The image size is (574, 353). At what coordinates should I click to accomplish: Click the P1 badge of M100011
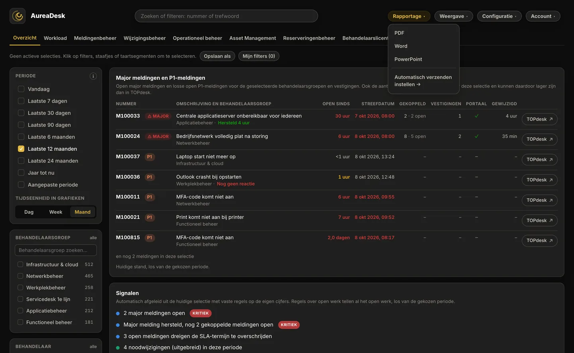[149, 197]
